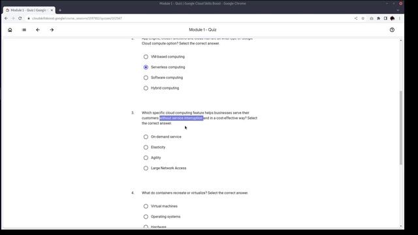
Task: Open the Chrome profile avatar
Action: click(x=392, y=18)
